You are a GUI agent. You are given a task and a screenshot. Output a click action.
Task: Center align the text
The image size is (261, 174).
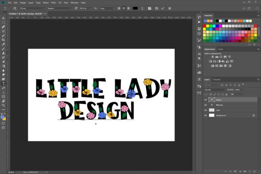(x=124, y=8)
